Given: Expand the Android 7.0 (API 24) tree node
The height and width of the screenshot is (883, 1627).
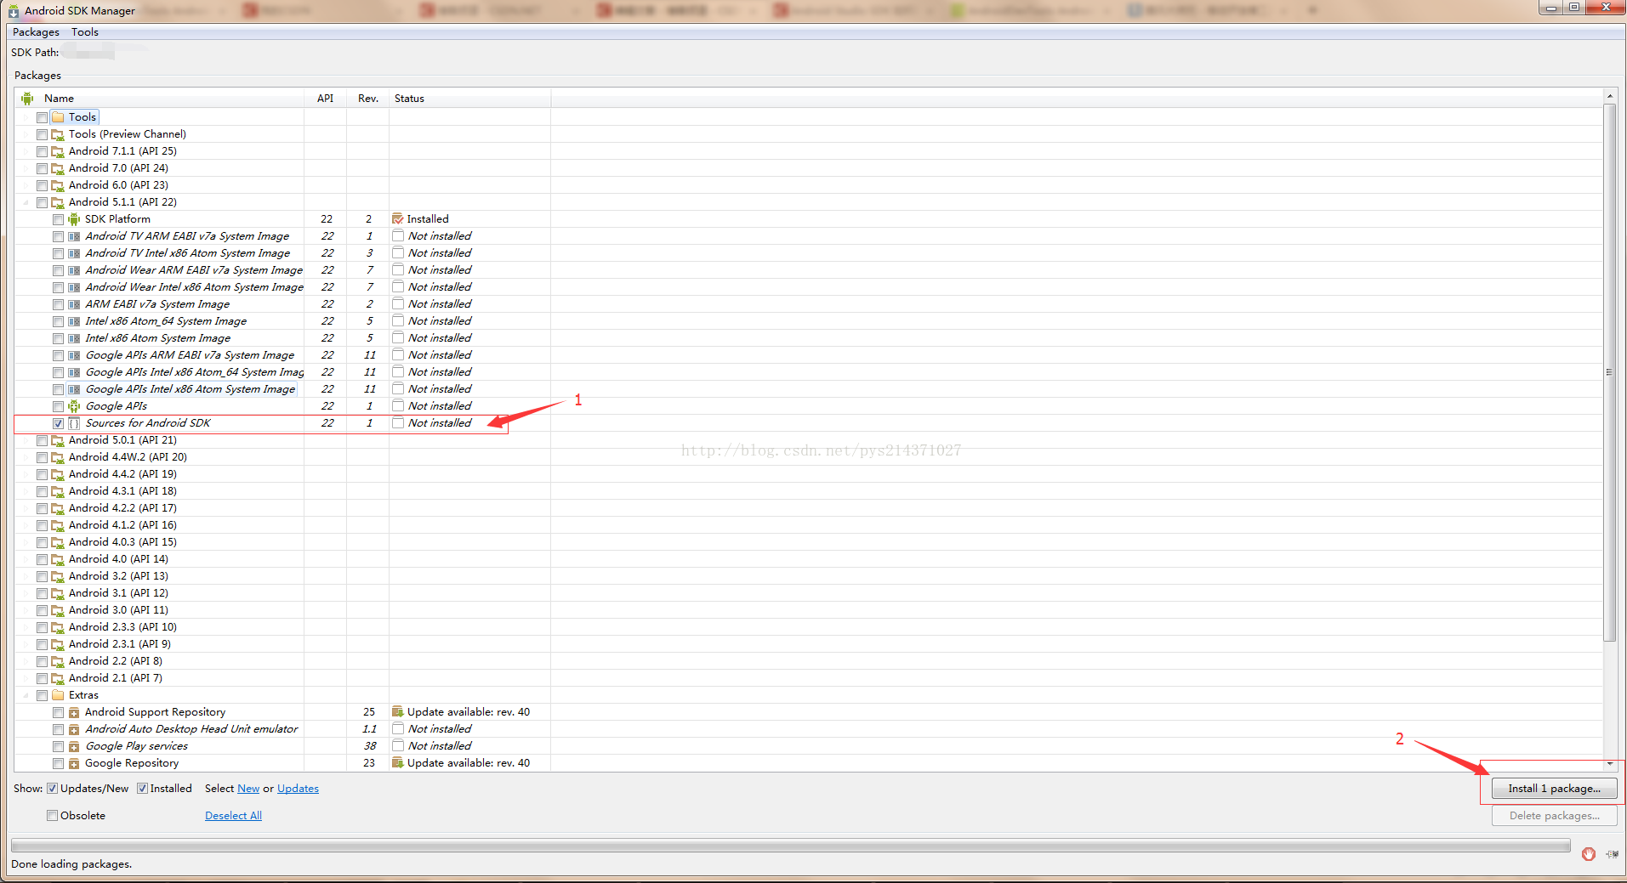Looking at the screenshot, I should pyautogui.click(x=26, y=168).
